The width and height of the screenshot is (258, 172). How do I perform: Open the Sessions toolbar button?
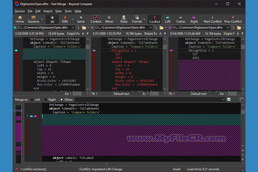pyautogui.click(x=34, y=19)
